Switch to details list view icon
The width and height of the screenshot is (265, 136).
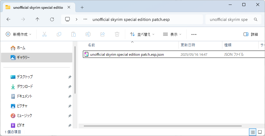point(253,132)
